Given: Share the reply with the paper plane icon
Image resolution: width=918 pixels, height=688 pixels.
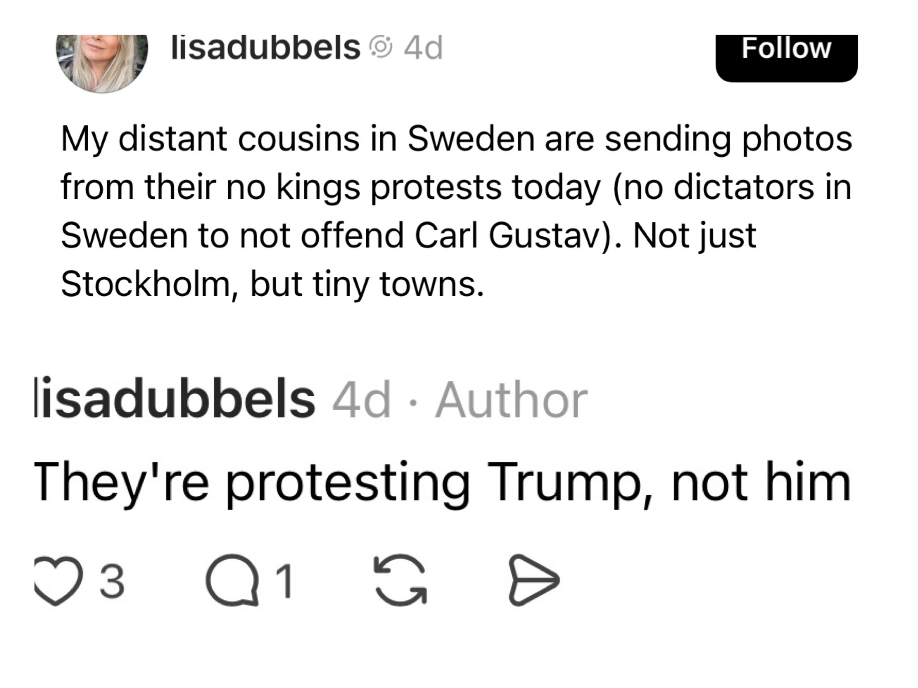Looking at the screenshot, I should click(x=534, y=581).
